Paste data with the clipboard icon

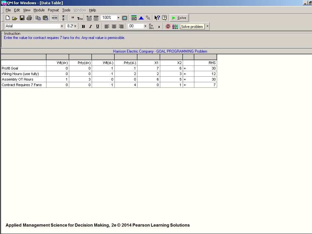pyautogui.click(x=45, y=18)
